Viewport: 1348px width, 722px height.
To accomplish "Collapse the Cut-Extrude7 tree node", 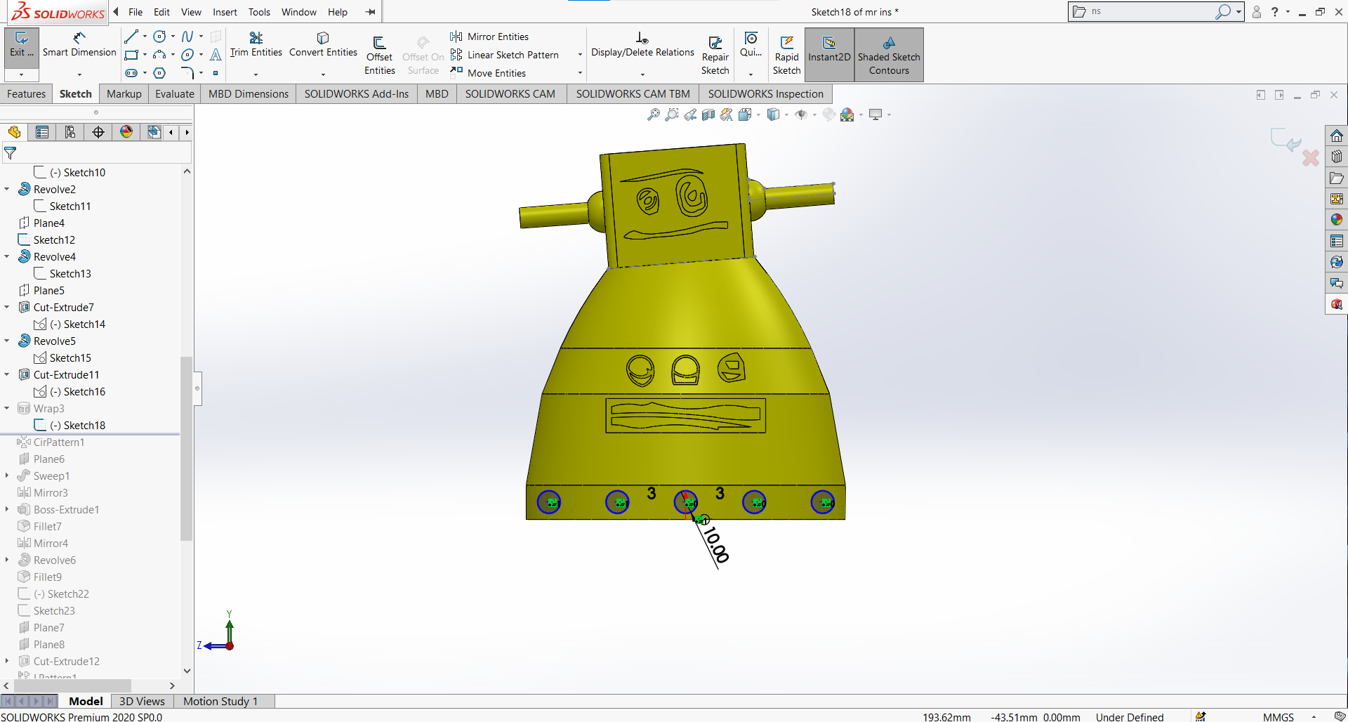I will coord(7,307).
